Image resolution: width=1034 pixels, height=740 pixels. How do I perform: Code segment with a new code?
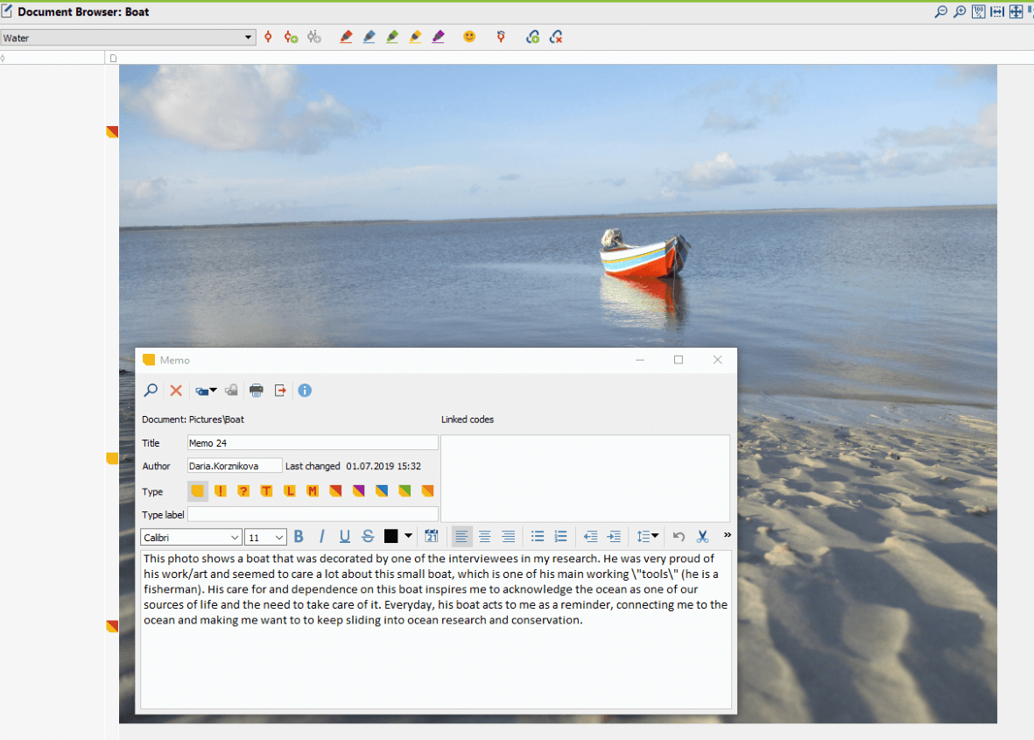[291, 37]
